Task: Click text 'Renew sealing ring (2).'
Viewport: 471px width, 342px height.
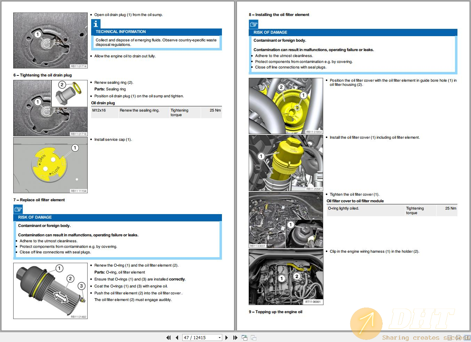Action: coord(114,82)
